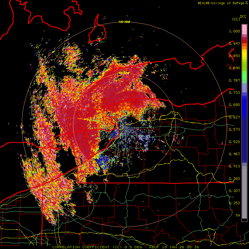Screen dimensions: 249x249
Task: Select the 0.680 scale value
Action: click(x=234, y=105)
